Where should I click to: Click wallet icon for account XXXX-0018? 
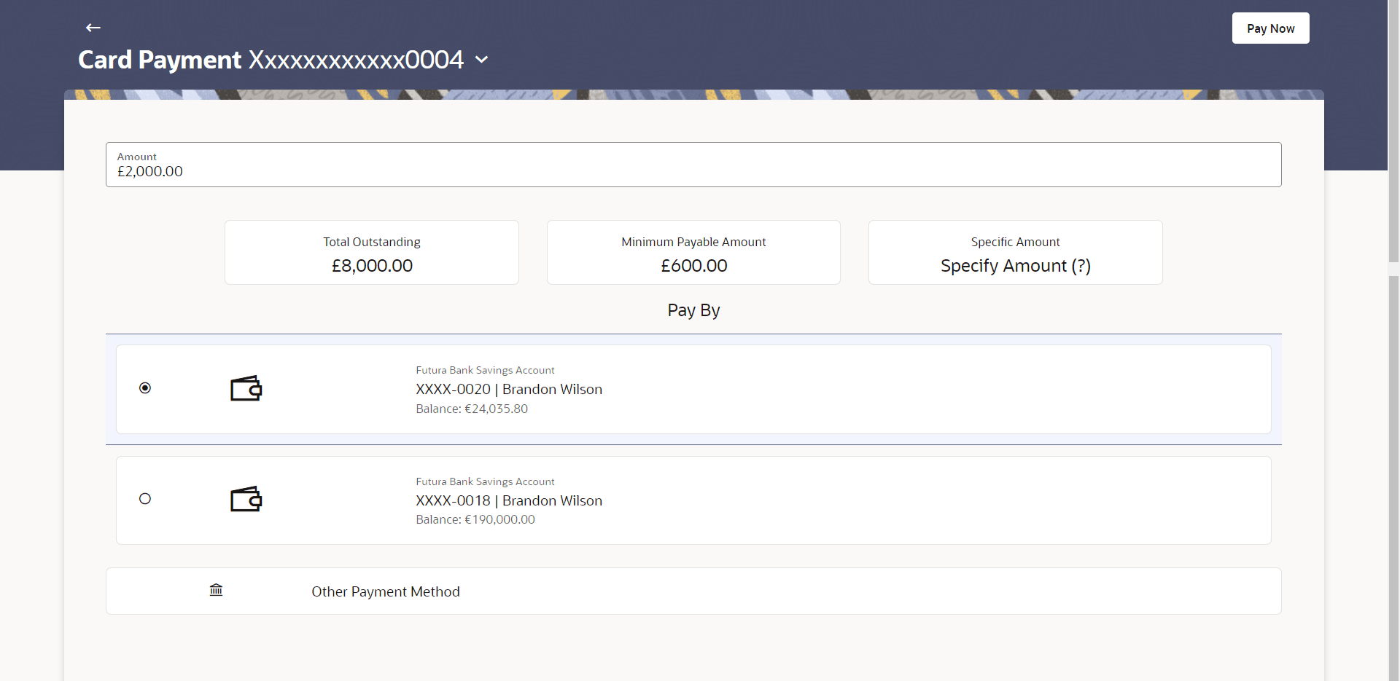pyautogui.click(x=246, y=499)
